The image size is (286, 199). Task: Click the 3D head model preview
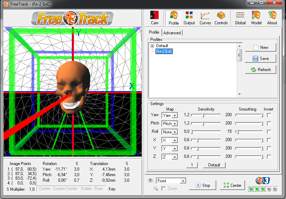[73, 87]
